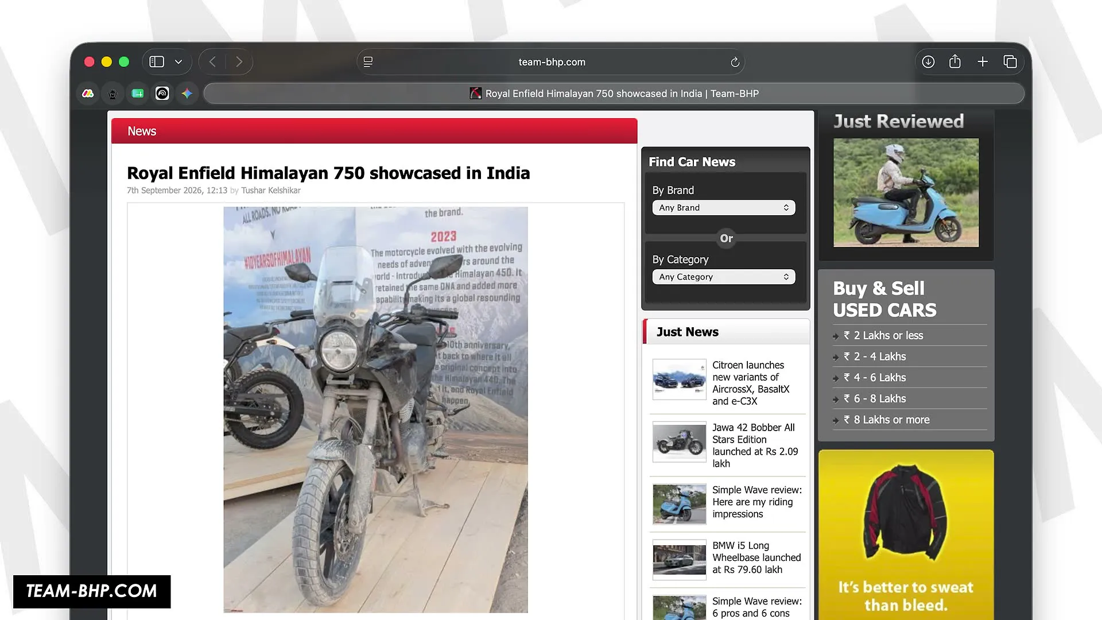Click the multicolor cloud extension icon
Viewport: 1102px width, 620px height.
tap(88, 94)
